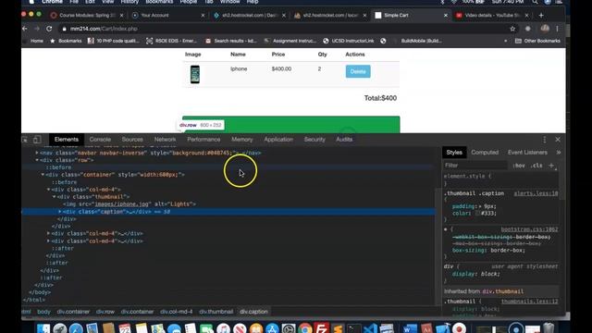
Task: Collapse the div class row element
Action: click(37, 160)
